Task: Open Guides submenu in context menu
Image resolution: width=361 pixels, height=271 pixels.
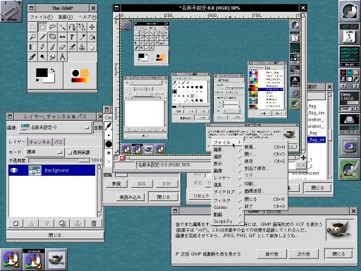Action: point(227,207)
